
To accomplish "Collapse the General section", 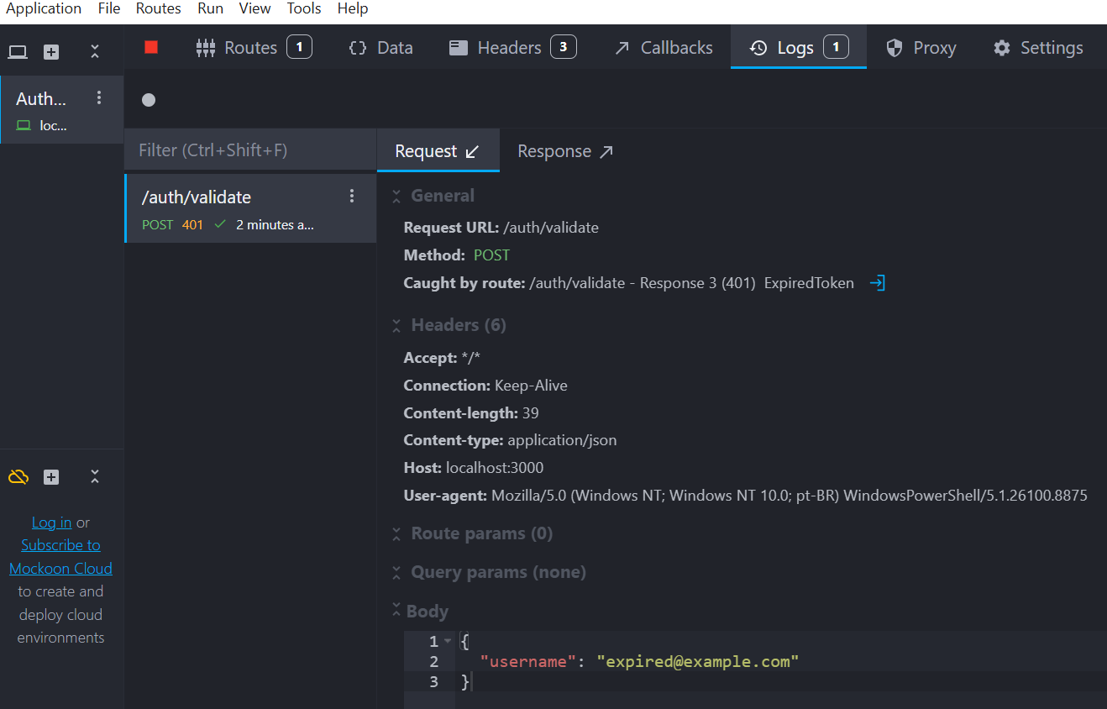I will pos(396,196).
